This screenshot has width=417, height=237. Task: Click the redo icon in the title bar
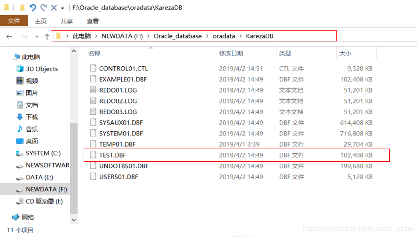tap(44, 8)
